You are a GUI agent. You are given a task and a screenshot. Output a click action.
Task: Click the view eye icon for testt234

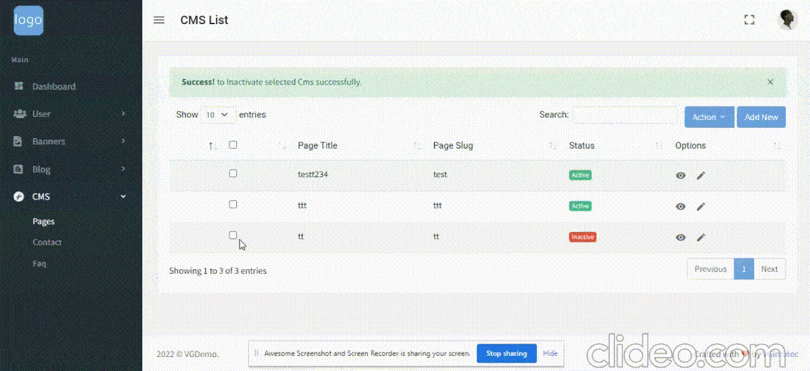coord(680,175)
